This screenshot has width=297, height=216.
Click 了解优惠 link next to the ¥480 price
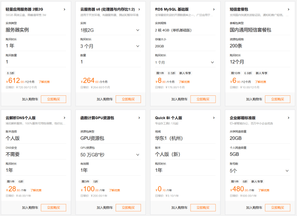point(268,190)
